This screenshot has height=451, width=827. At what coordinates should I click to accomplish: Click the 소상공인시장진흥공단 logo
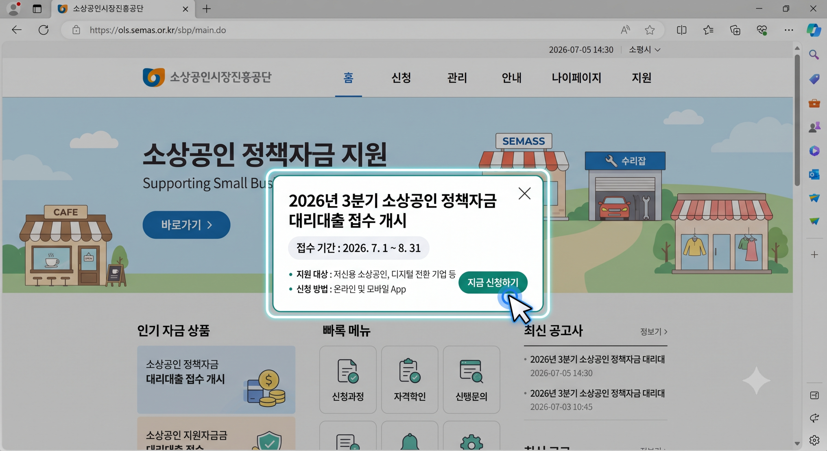point(207,77)
